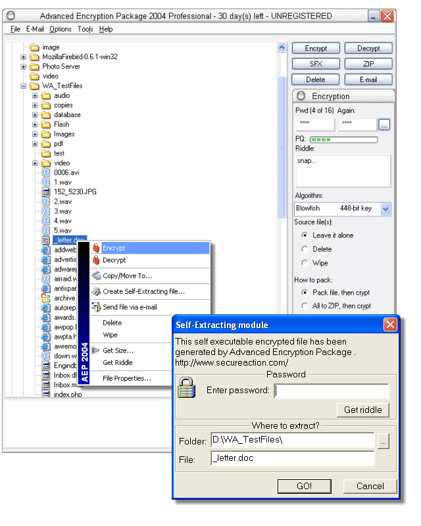This screenshot has height=526, width=421.
Task: Expand the Photo Server folder node
Action: [23, 67]
